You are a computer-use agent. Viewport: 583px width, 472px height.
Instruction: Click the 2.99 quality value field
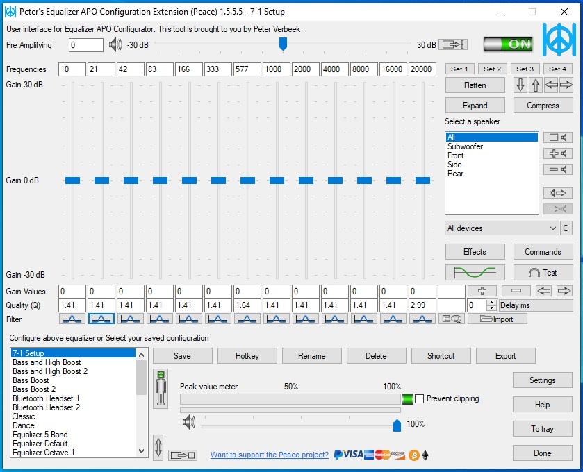click(x=422, y=305)
